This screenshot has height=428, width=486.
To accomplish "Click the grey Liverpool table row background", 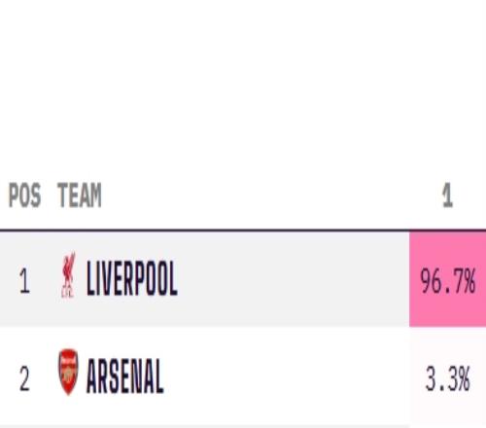I will point(204,279).
